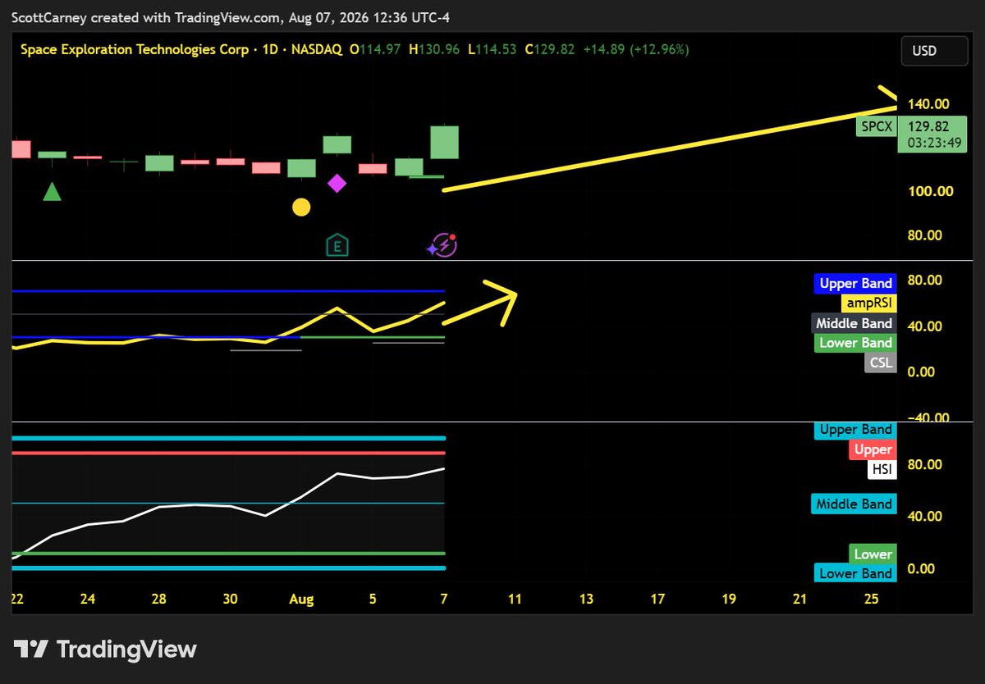Click the high value H130.96
Screen dimensions: 985x684
(433, 49)
